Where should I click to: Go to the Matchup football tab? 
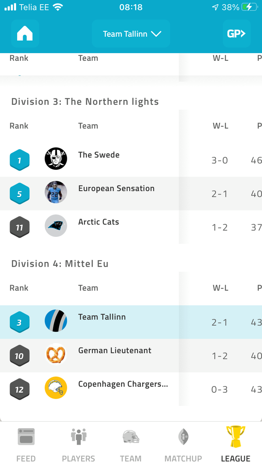(183, 444)
